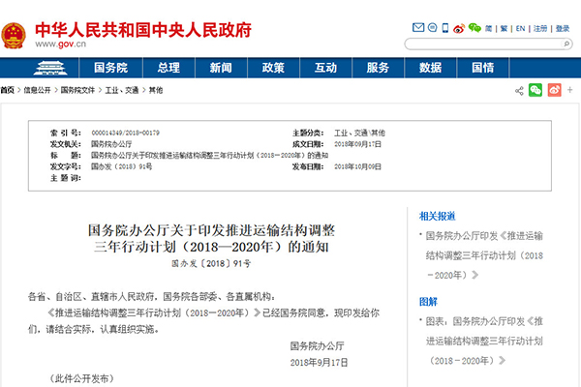
Task: Open the 新闻 navigation tab
Action: tap(221, 68)
